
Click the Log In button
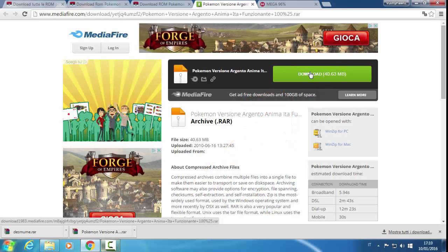pos(113,48)
